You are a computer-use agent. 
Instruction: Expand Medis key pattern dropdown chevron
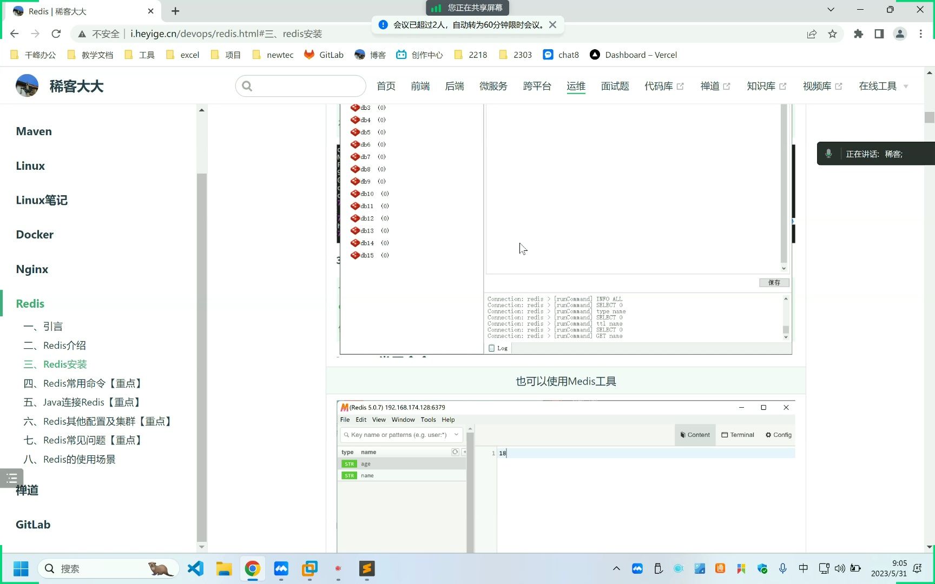pyautogui.click(x=456, y=435)
